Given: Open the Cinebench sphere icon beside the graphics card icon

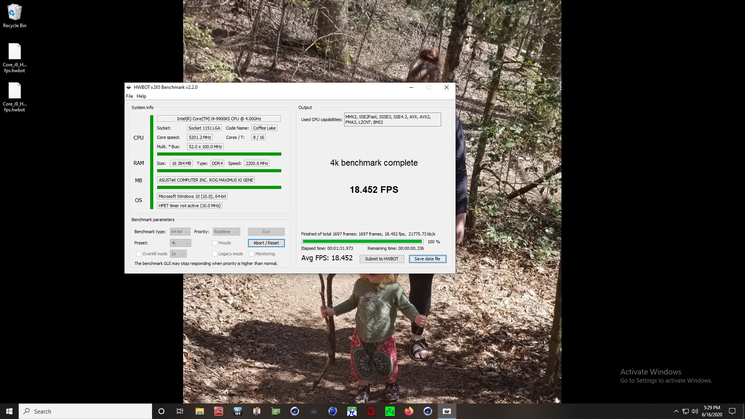Looking at the screenshot, I should tap(295, 411).
